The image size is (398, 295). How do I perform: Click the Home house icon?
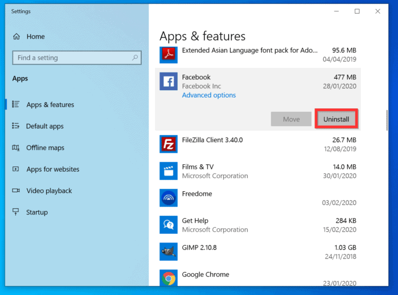17,37
